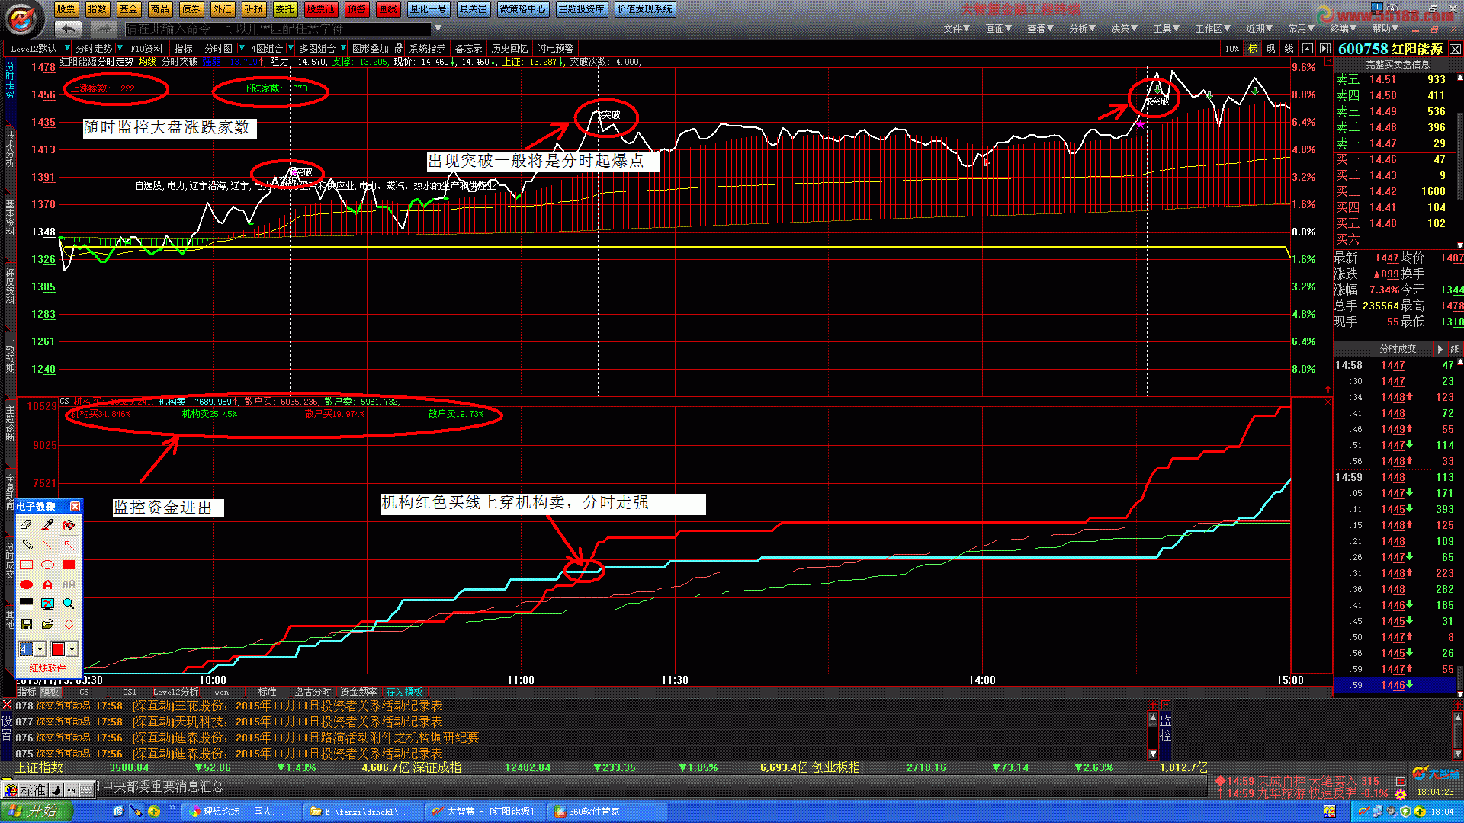Click the padlock icon beside 图形叠加
This screenshot has height=823, width=1464.
pos(399,48)
